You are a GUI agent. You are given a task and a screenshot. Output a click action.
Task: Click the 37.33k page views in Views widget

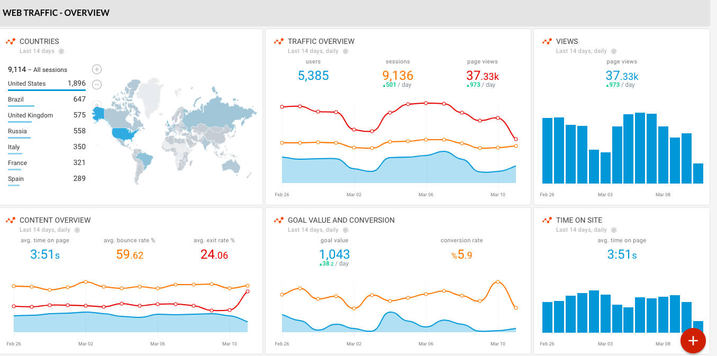[622, 76]
